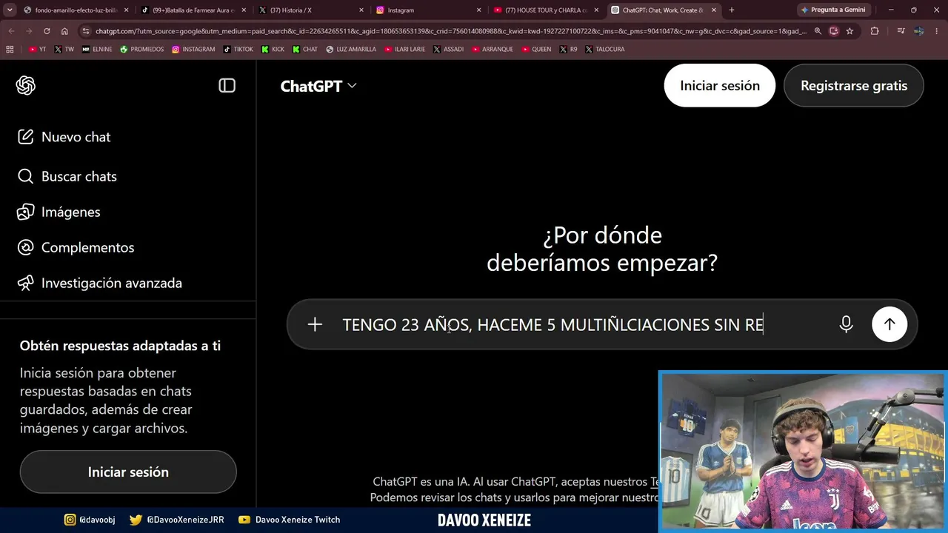Open the LUZ AMARILLA bookmark
Image resolution: width=948 pixels, height=533 pixels.
click(x=351, y=50)
